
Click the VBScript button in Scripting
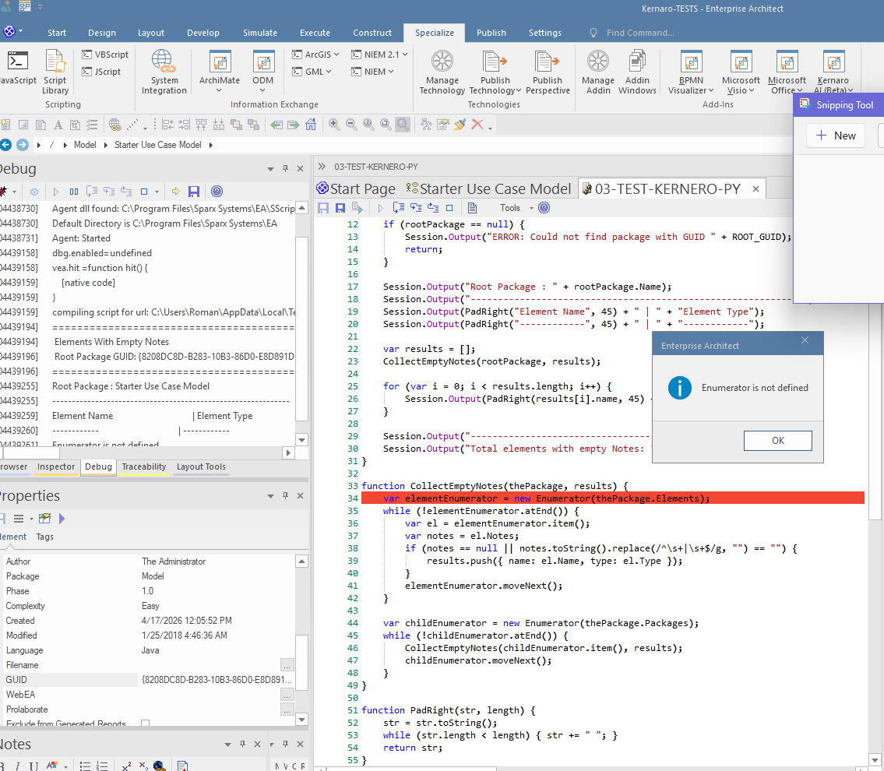point(105,55)
